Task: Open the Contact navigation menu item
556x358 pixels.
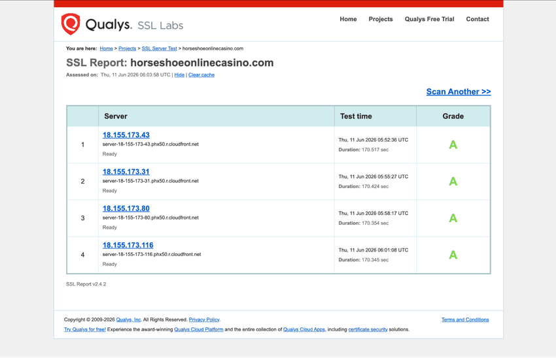Action: click(478, 19)
